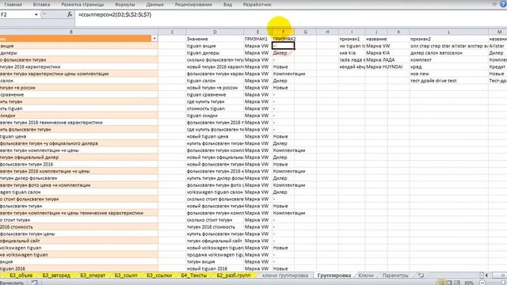The image size is (507, 285).
Task: Click cell 'Марка KIA' in column J
Action: (376, 53)
